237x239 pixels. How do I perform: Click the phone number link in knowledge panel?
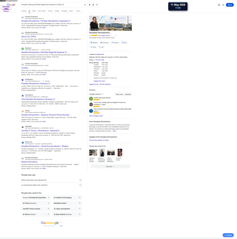tap(99, 60)
